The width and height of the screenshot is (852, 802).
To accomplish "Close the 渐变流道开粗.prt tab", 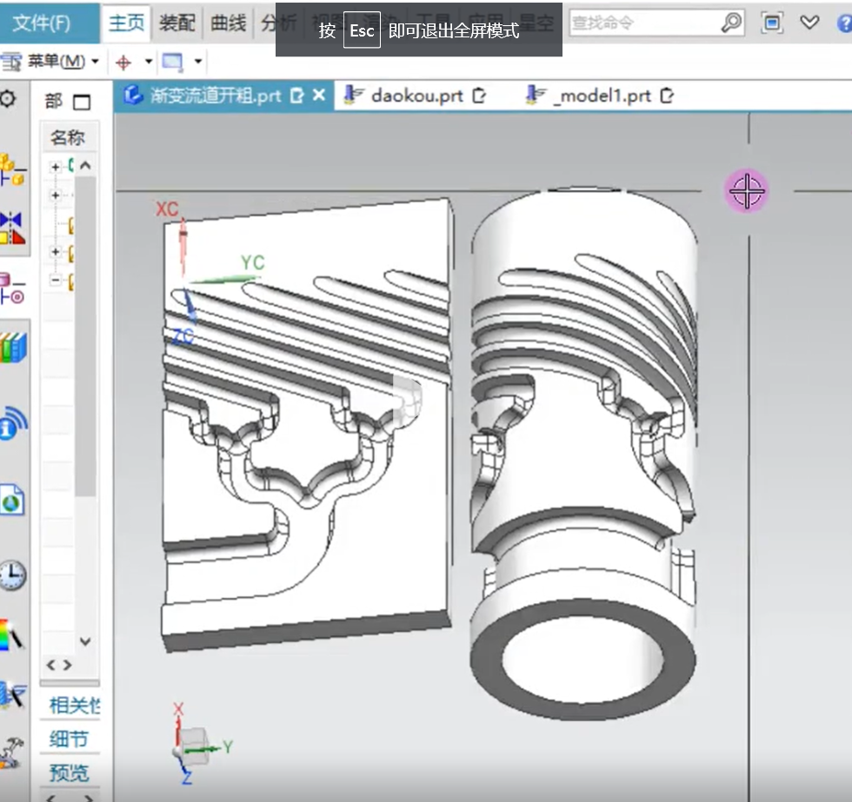I will [x=319, y=96].
